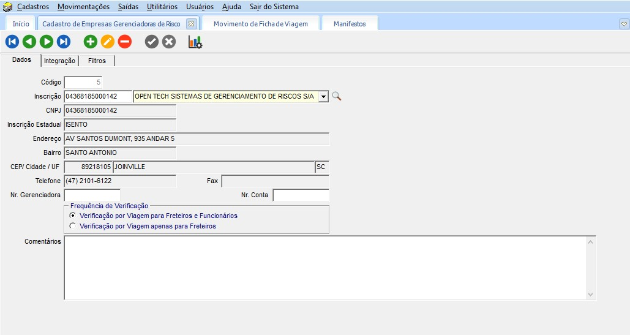
Task: Edit record with orange pencil icon
Action: [x=108, y=42]
